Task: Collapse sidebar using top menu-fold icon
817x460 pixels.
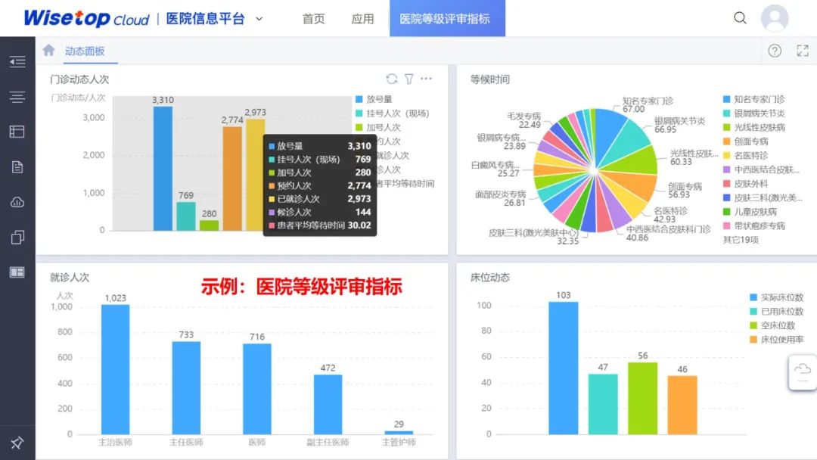Action: [x=17, y=62]
